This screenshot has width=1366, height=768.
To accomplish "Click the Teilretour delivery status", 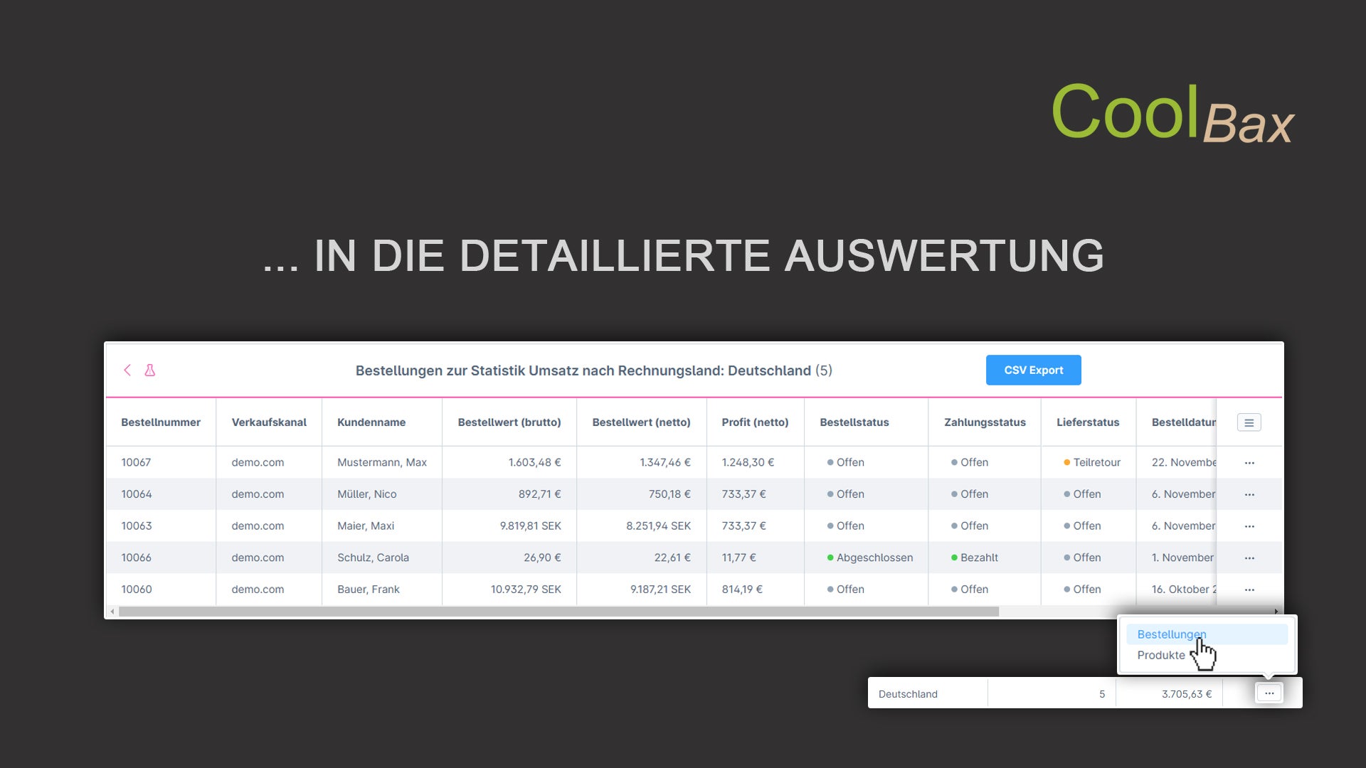I will (x=1091, y=462).
